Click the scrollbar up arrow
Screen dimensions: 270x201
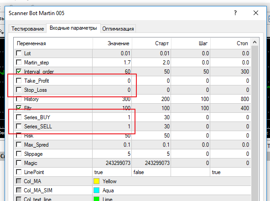(254, 42)
